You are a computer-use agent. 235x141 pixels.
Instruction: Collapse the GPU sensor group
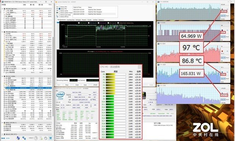click(x=3, y=76)
